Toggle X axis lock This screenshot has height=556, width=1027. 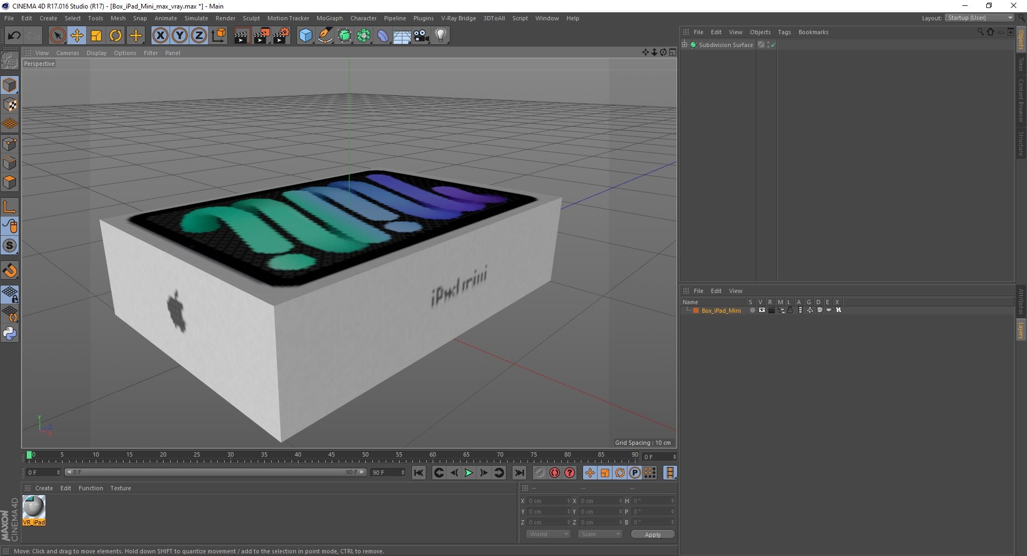point(160,36)
